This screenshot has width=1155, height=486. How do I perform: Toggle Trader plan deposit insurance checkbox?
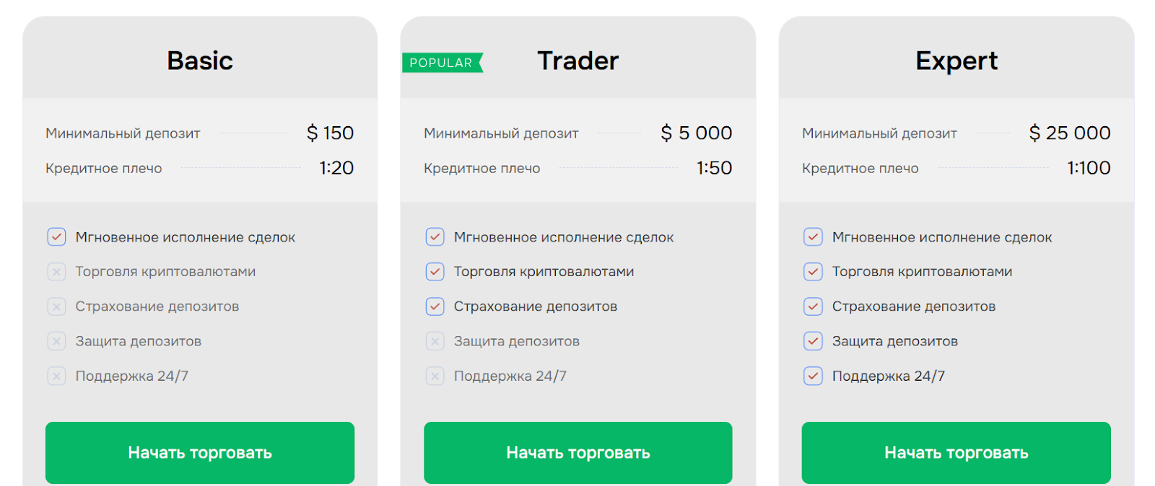pyautogui.click(x=435, y=306)
